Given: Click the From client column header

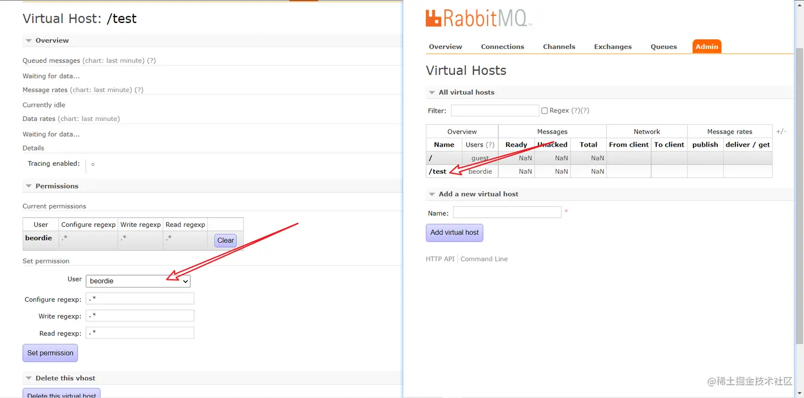Looking at the screenshot, I should point(629,145).
